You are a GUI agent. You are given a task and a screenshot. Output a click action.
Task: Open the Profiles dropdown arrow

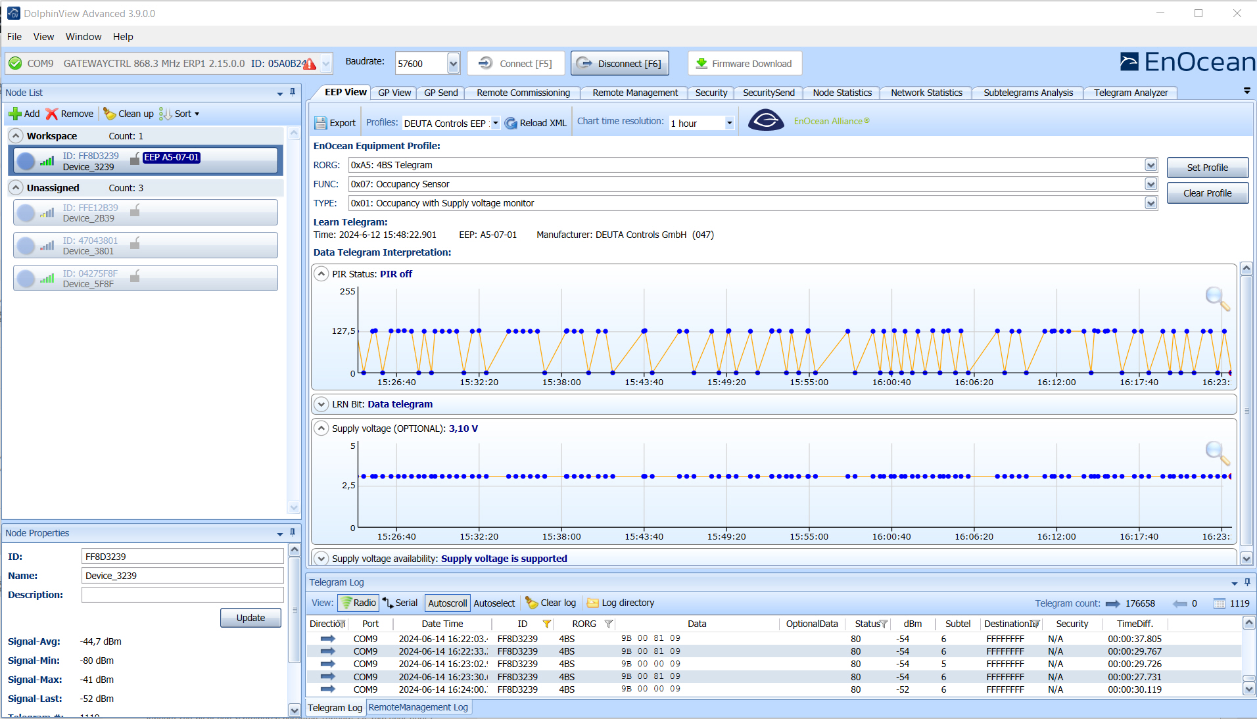[497, 123]
